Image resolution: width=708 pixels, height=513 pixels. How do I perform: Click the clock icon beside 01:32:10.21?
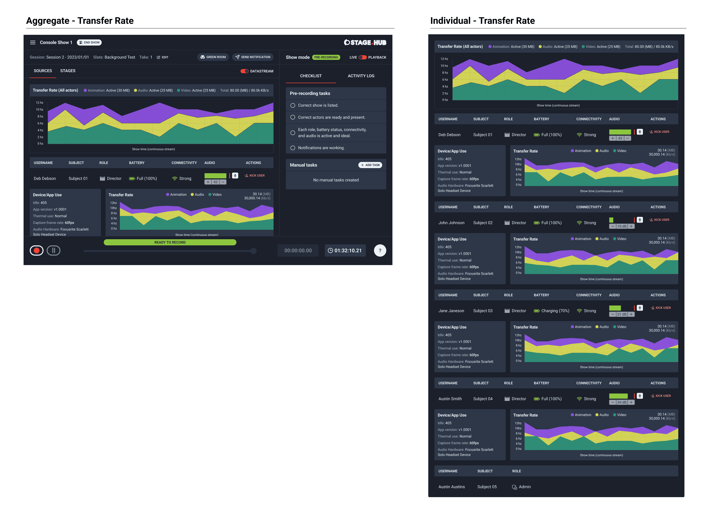330,250
